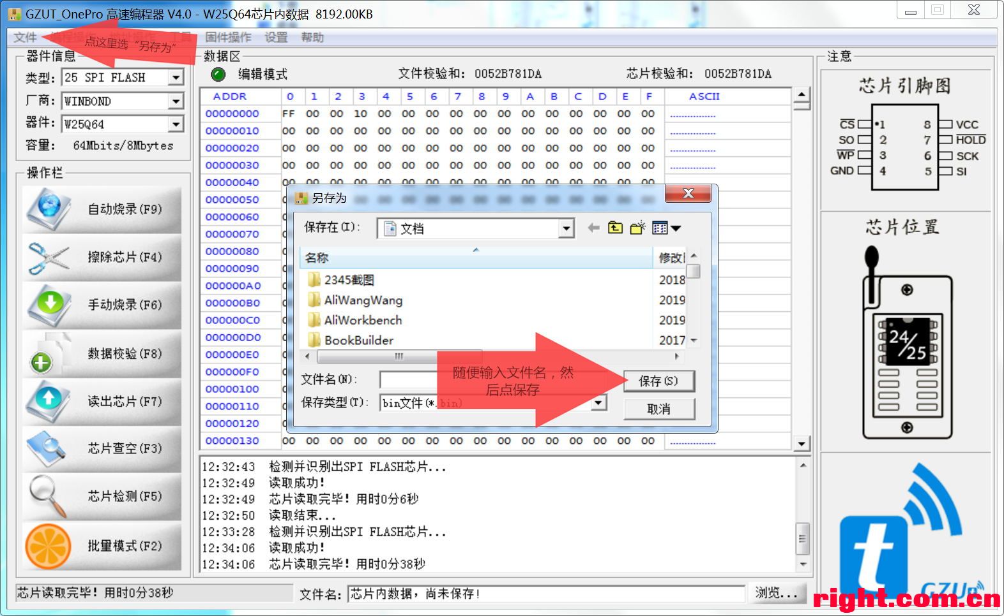
Task: Click the FF byte at address 00000000
Action: [289, 114]
